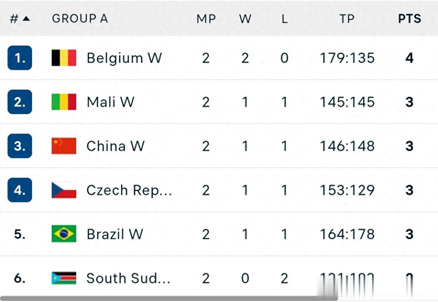The height and width of the screenshot is (302, 438).
Task: Click the horizontal scrollbar at the bottom
Action: (x=170, y=299)
